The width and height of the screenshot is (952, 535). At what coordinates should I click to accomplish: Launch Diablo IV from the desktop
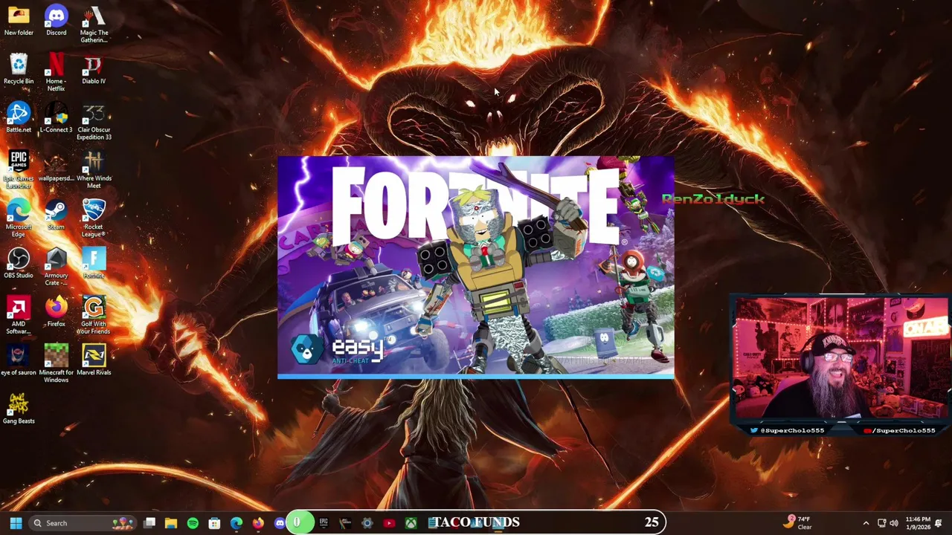[94, 69]
